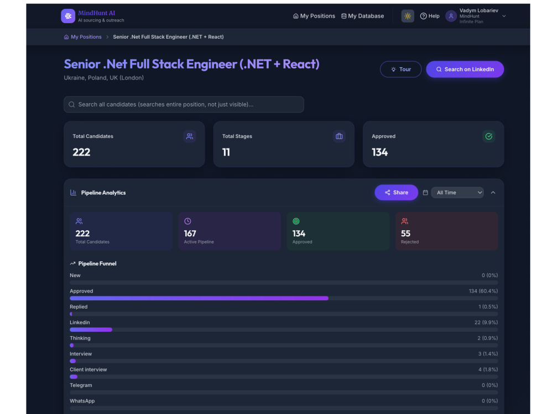Click the Approved checkmark icon in the top card
The height and width of the screenshot is (414, 553).
(488, 136)
